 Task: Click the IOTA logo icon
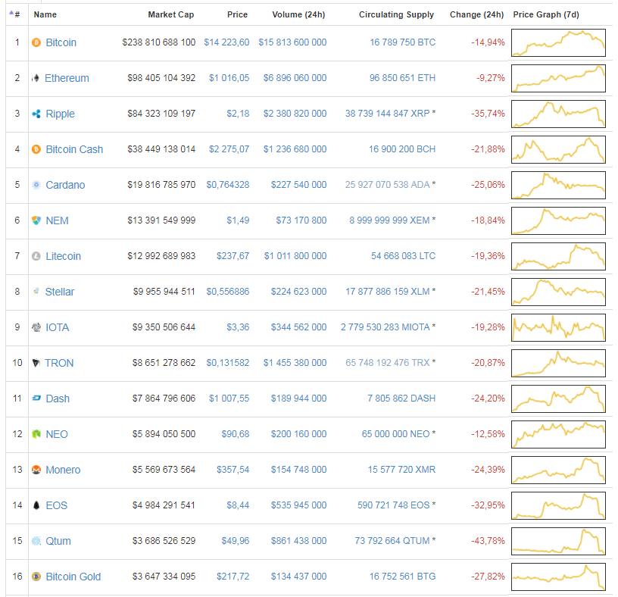(x=36, y=327)
